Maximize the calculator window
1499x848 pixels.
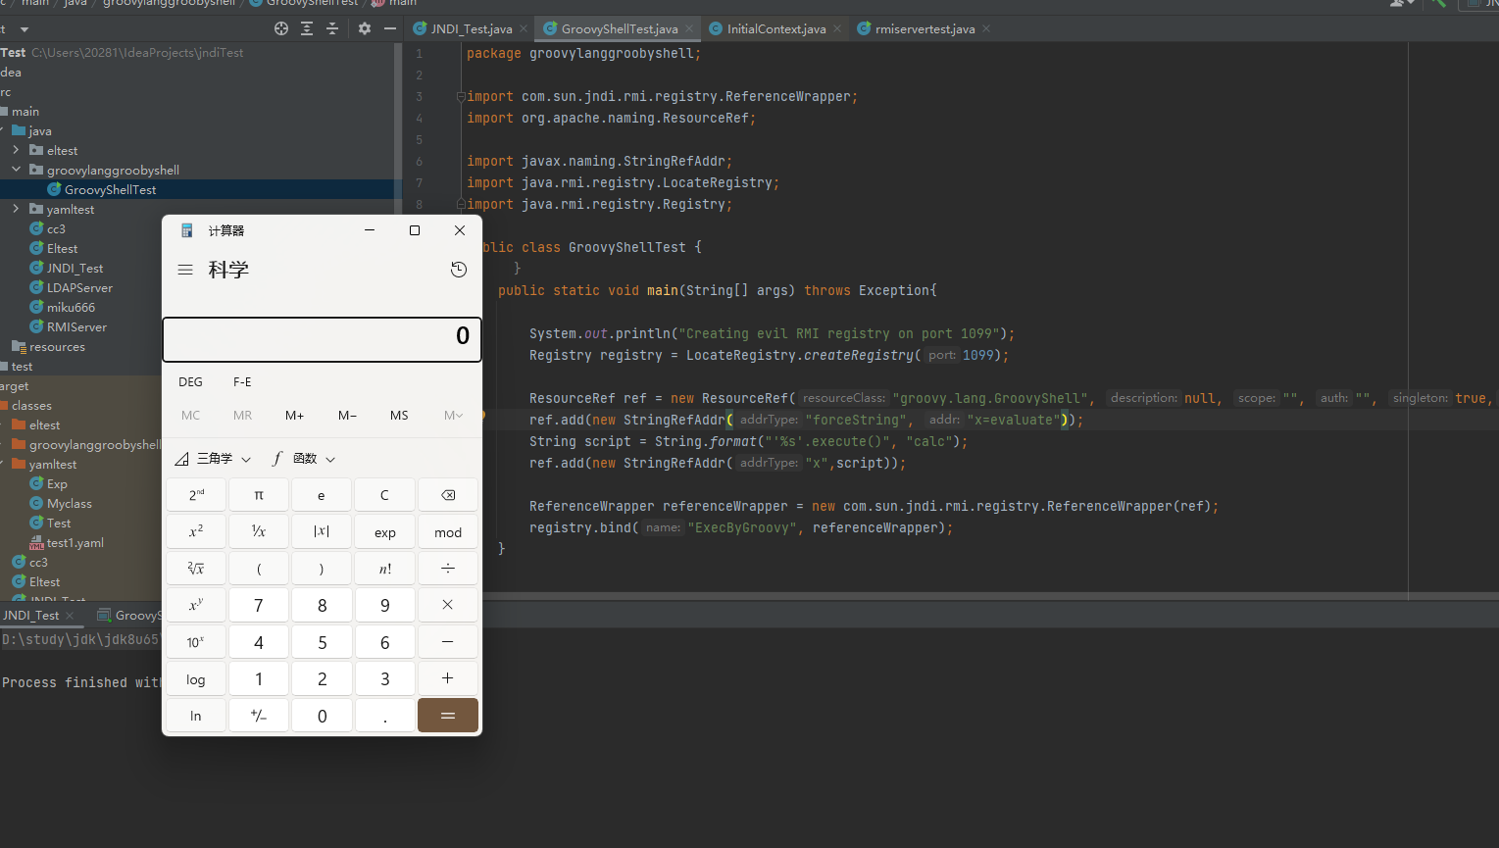[x=415, y=230]
